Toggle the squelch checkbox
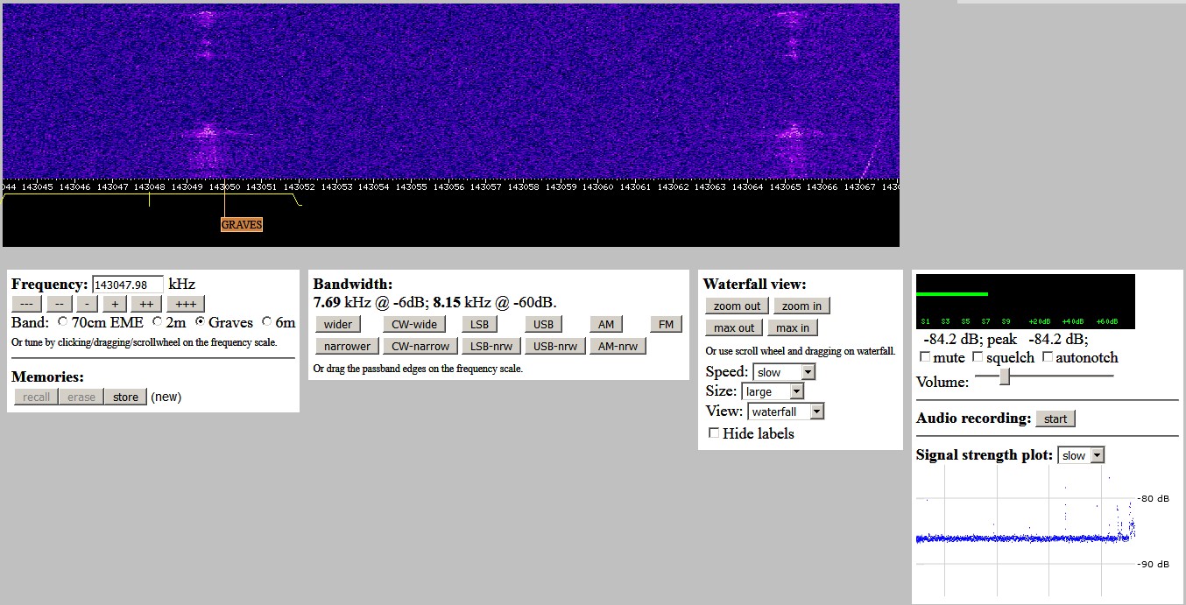Screen dimensions: 1186x605 point(978,357)
